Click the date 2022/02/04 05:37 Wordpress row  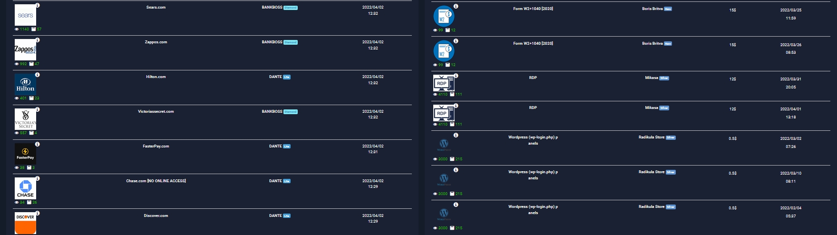[x=791, y=212]
